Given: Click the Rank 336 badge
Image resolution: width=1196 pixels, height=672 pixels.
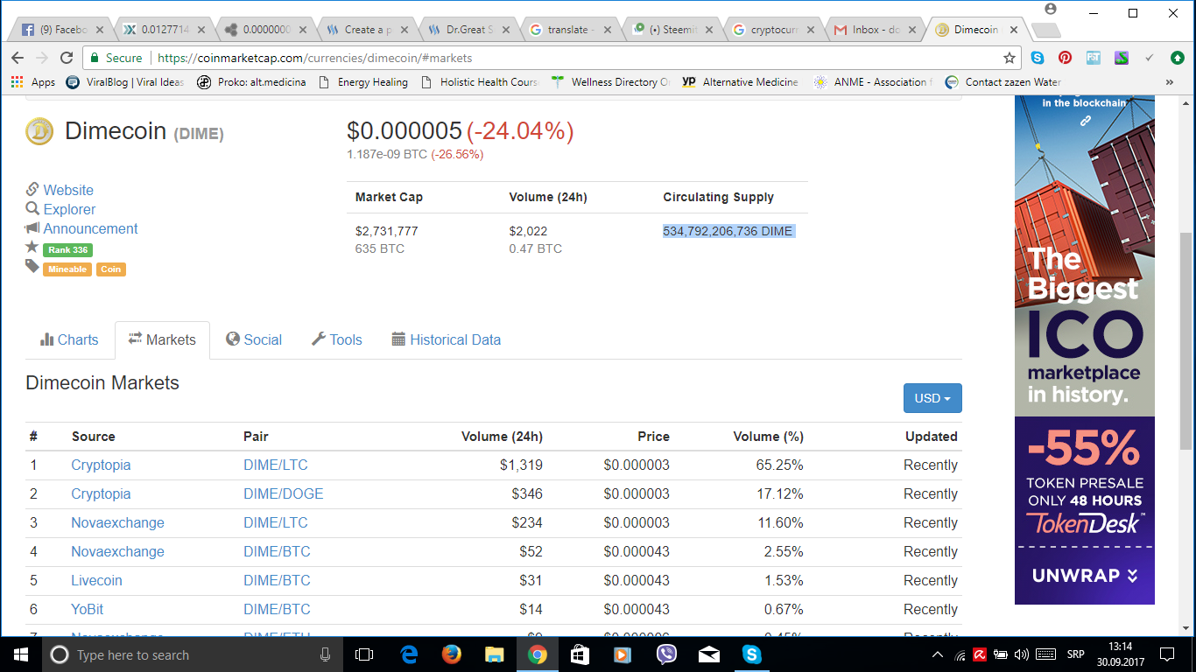Looking at the screenshot, I should [x=67, y=250].
